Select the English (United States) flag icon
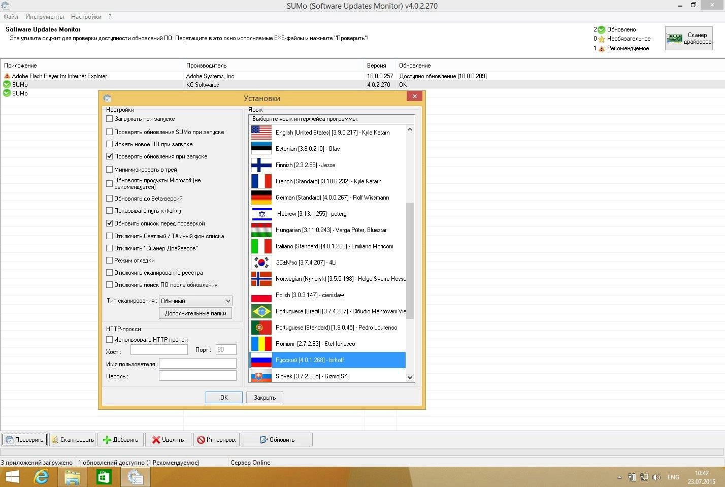Image resolution: width=725 pixels, height=487 pixels. pyautogui.click(x=261, y=132)
